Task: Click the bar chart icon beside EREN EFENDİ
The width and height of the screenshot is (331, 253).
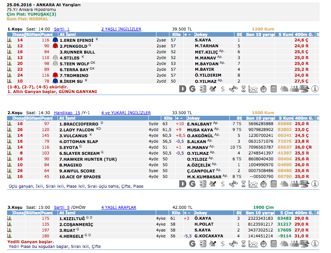Action: [x=10, y=40]
